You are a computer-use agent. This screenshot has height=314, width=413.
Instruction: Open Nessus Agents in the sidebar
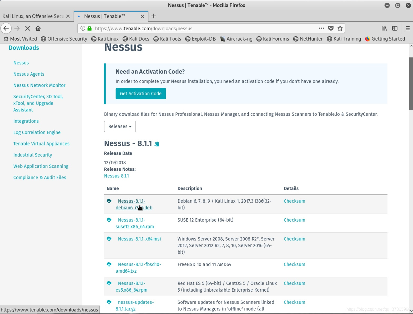tap(29, 74)
